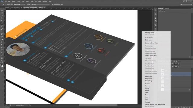Choose Blending Options from context menu

click(150, 33)
